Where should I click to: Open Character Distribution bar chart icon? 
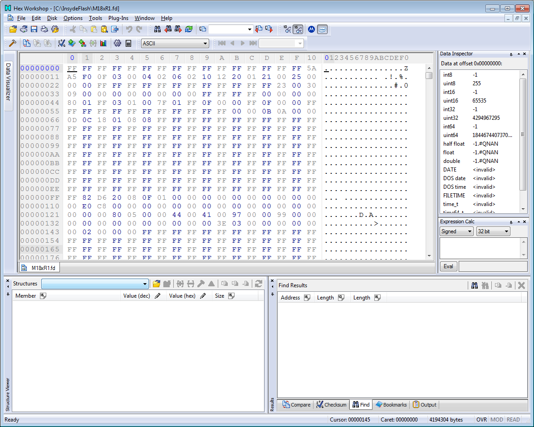point(103,43)
